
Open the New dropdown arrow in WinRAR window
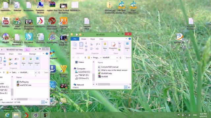[105, 50]
